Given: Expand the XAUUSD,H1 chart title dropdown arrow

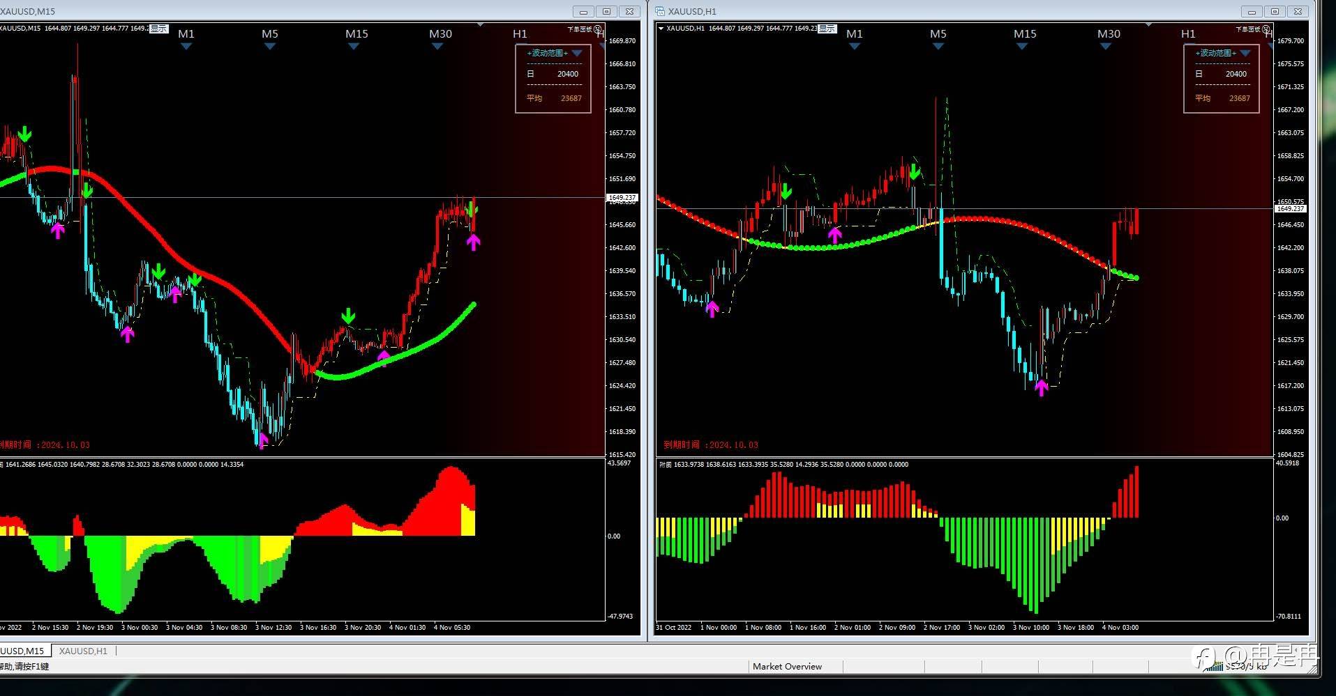Looking at the screenshot, I should (x=661, y=29).
